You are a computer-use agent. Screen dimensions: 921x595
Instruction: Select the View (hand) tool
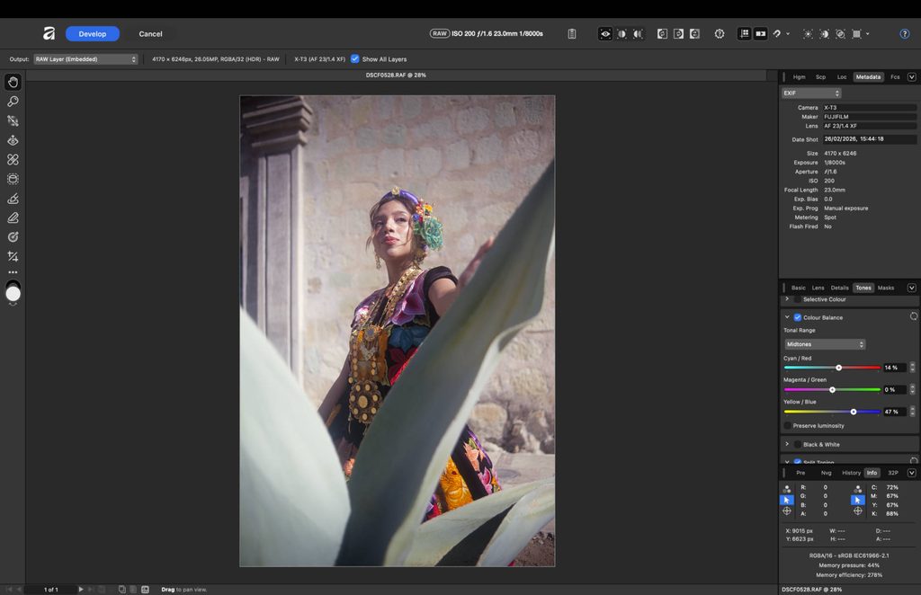[x=13, y=82]
